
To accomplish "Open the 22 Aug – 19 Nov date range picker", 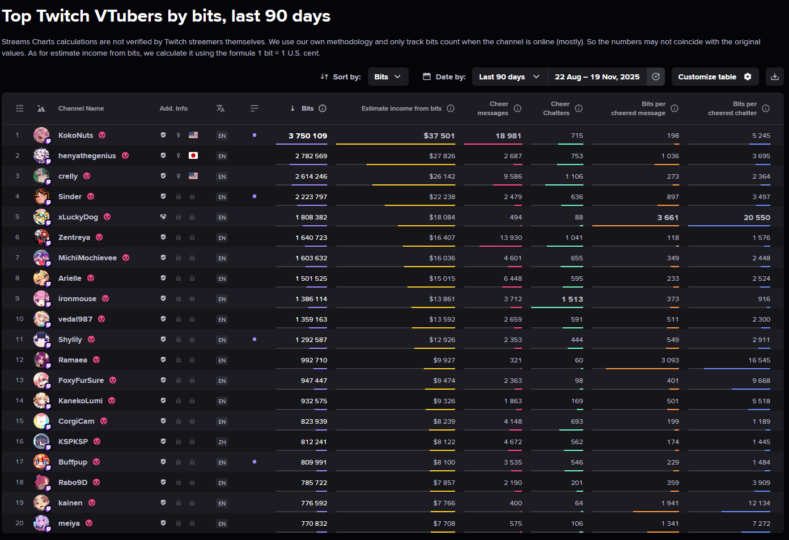I will (x=597, y=77).
